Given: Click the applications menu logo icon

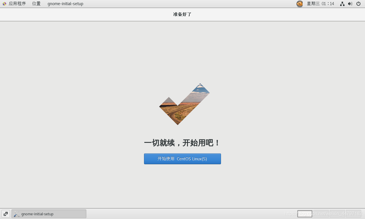Looking at the screenshot, I should (x=4, y=4).
